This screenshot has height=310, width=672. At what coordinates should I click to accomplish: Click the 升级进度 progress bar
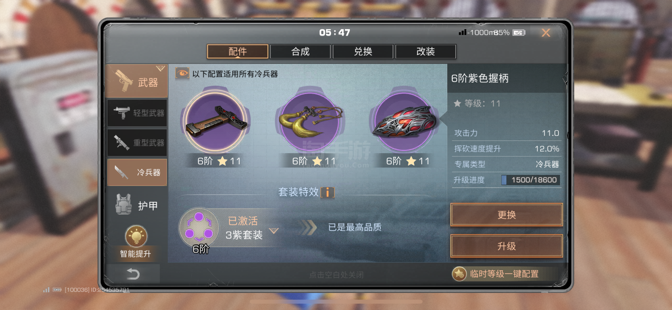click(531, 180)
